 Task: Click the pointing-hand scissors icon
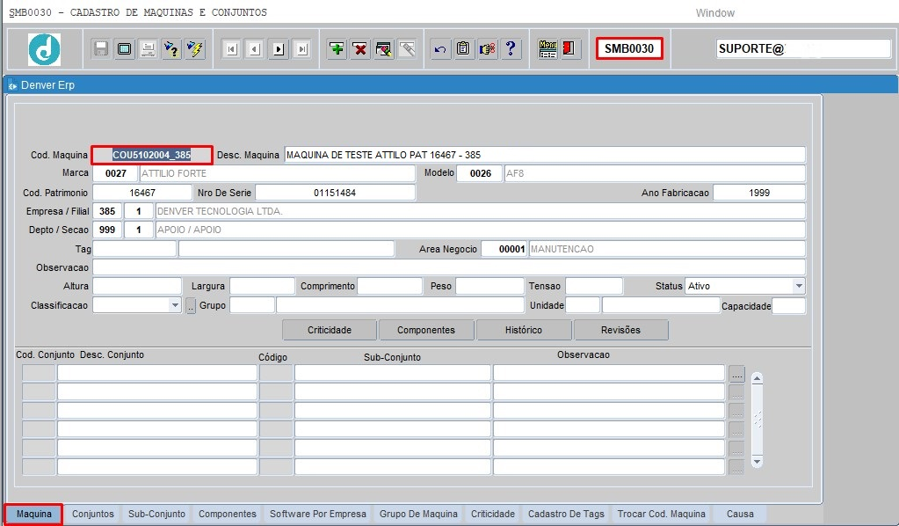(488, 49)
